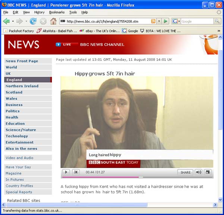Open the In Pictures link
This screenshot has height=215, width=224.
pyautogui.click(x=28, y=180)
